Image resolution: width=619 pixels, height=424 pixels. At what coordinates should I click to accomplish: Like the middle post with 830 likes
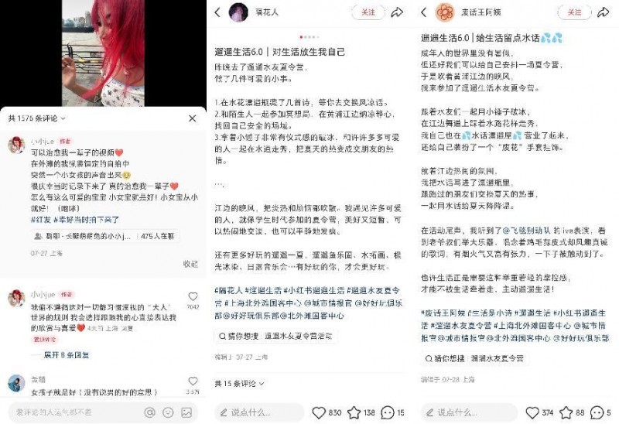point(319,412)
